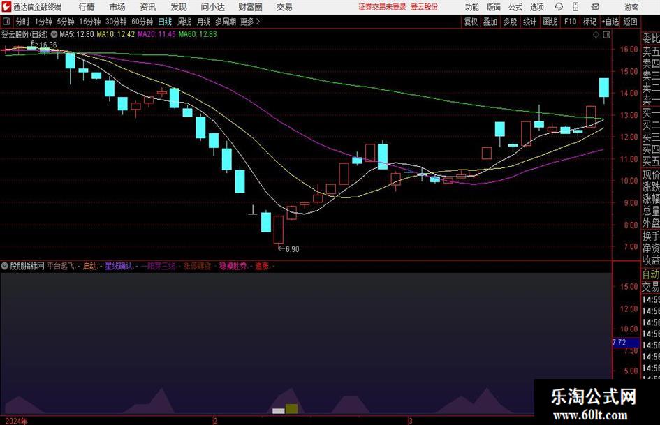Click the 登云股份 stock name in title bar
The image size is (660, 425).
click(425, 7)
